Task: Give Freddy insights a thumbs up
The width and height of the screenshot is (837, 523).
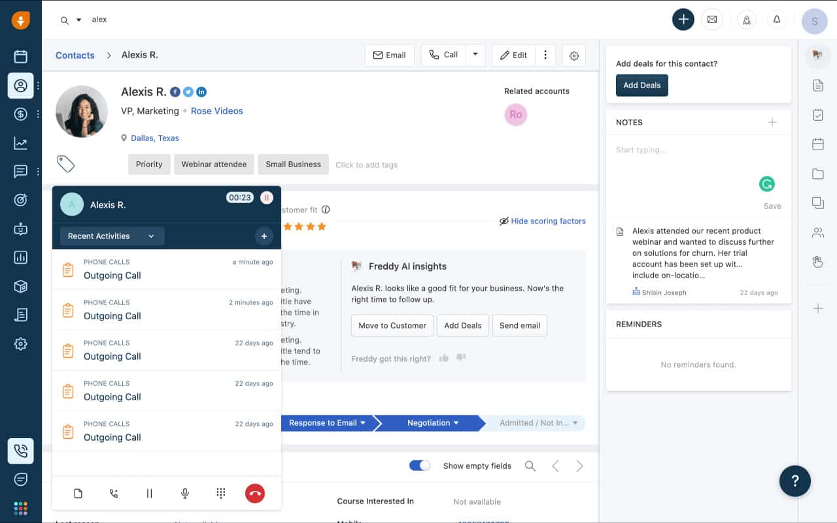Action: (x=444, y=358)
